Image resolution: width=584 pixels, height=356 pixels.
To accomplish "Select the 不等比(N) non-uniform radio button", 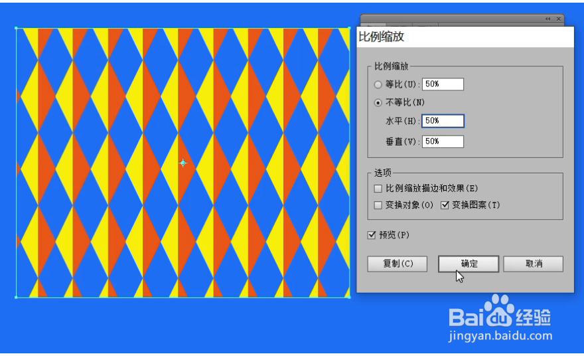I will coord(378,102).
